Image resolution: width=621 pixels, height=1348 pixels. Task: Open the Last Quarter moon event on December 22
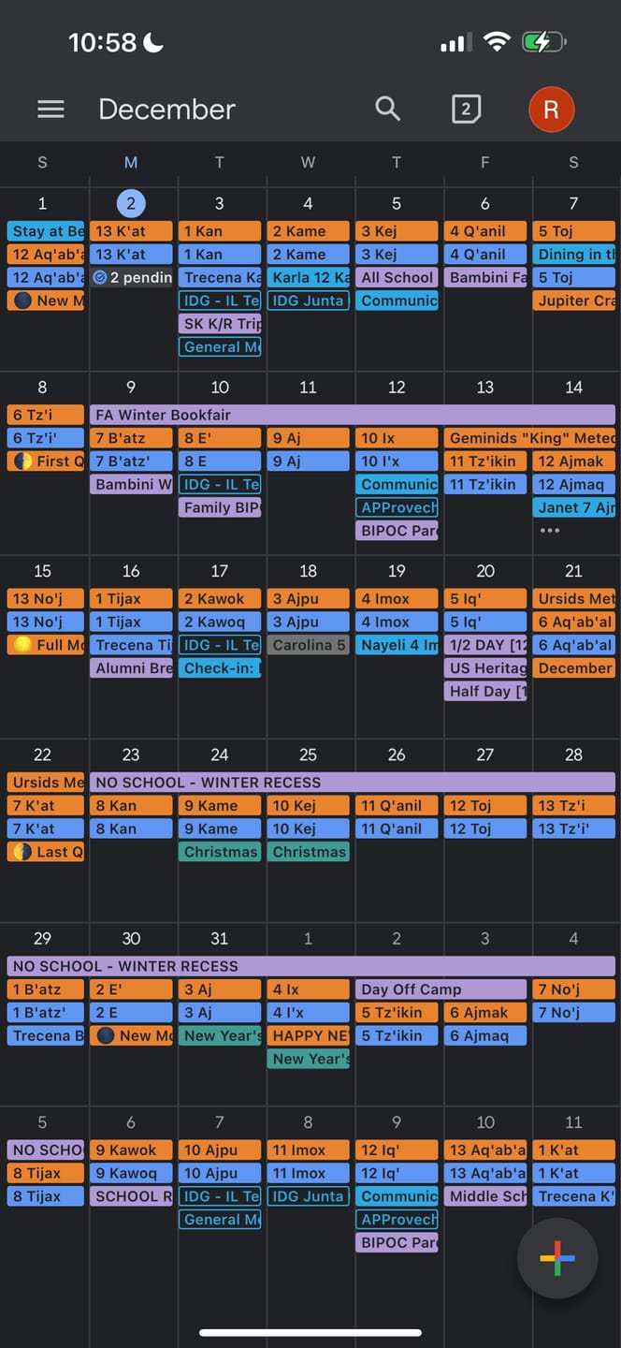coord(46,852)
